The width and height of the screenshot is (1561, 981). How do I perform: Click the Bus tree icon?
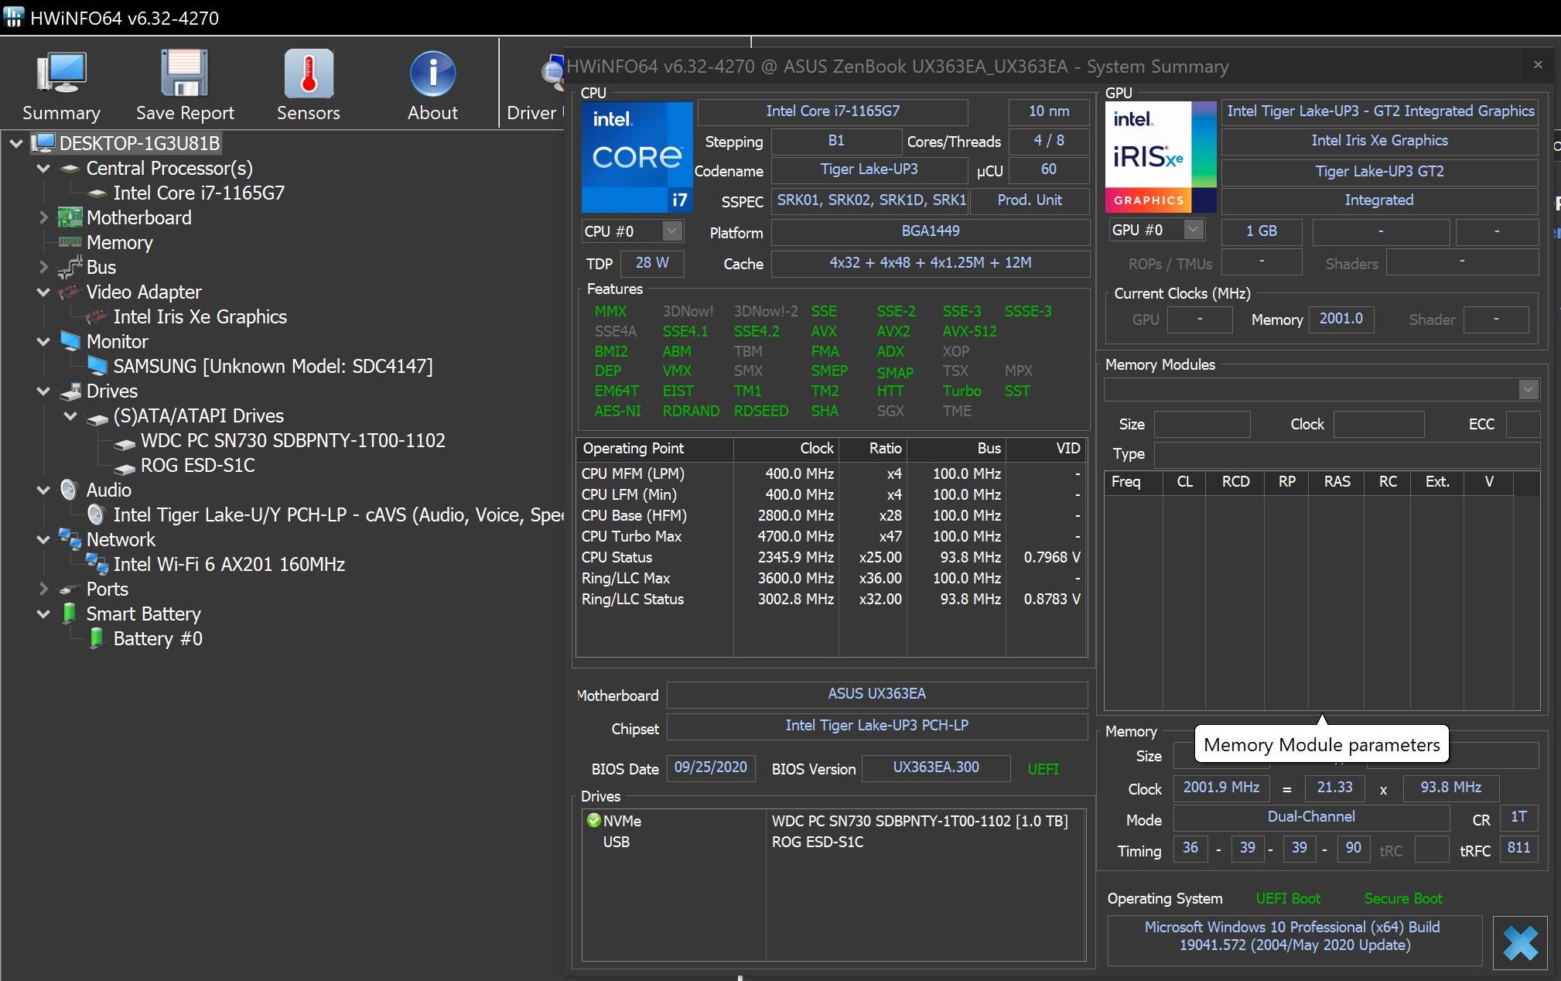point(70,267)
